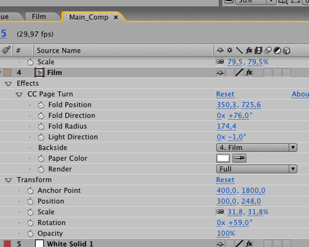309x247 pixels.
Task: Enable keyframing for Fold Radius stopwatch
Action: (x=42, y=127)
